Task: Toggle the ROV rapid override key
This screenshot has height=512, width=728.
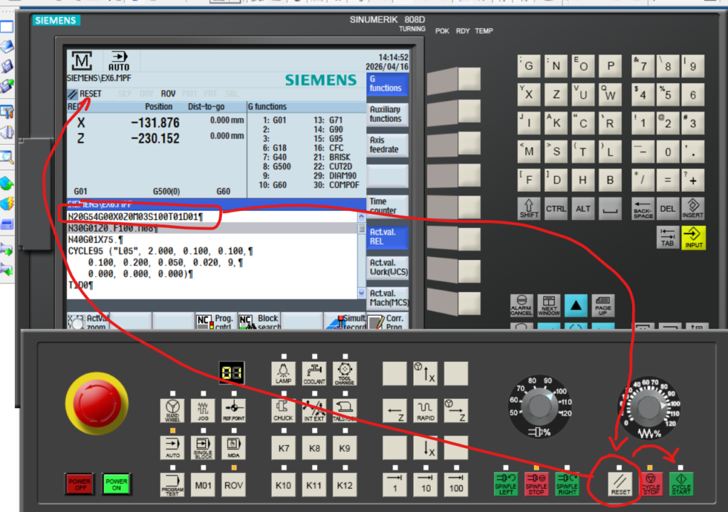Action: 232,485
